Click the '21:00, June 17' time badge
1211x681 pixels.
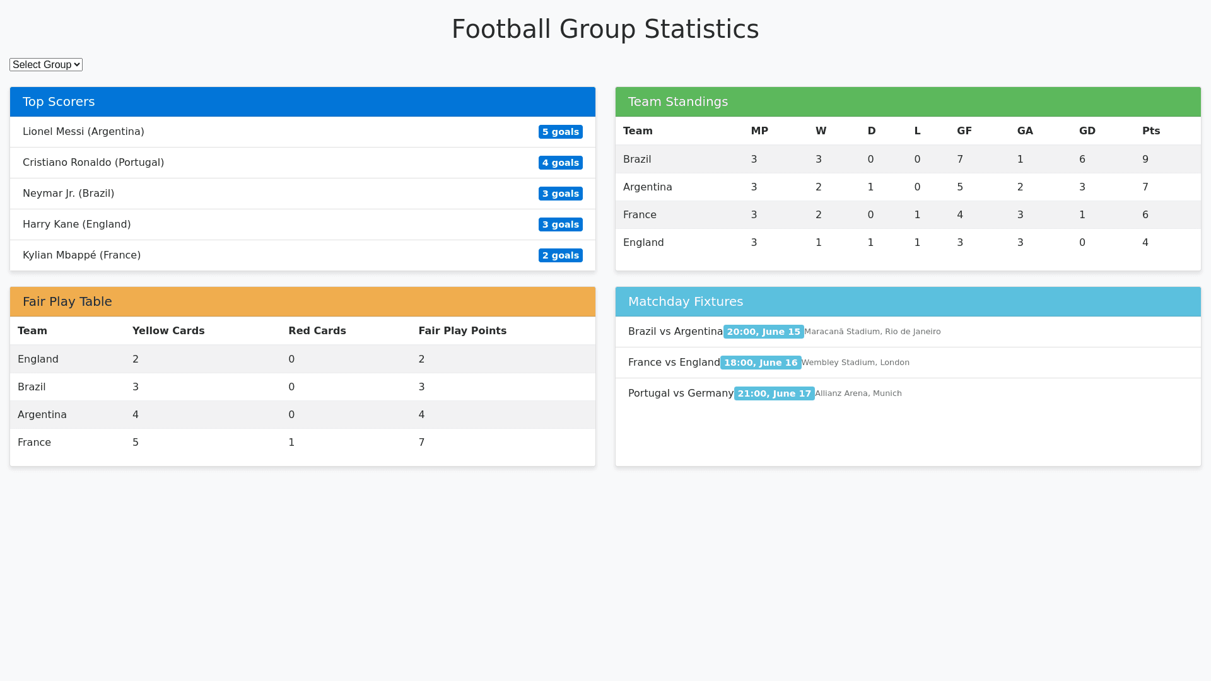[x=774, y=393]
